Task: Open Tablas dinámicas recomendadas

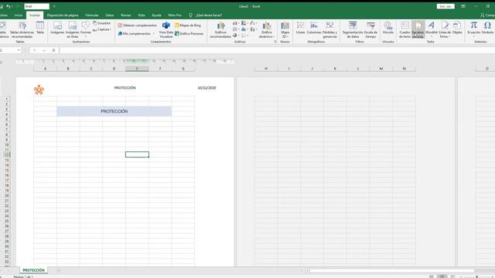Action: (22, 29)
